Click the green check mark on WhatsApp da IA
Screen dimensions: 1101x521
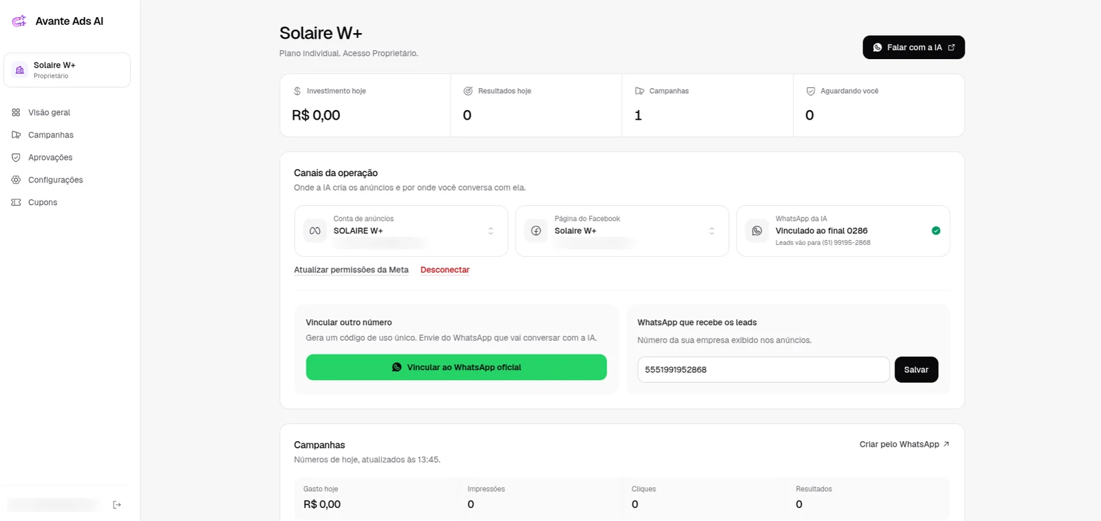click(936, 231)
